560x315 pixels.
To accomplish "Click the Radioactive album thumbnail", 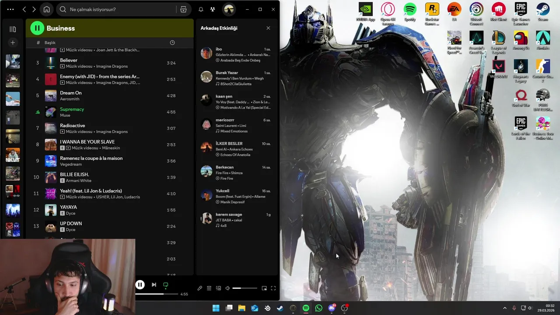I will coord(51,128).
